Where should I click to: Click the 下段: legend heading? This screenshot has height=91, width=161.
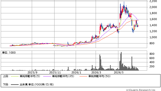click(x=6, y=84)
